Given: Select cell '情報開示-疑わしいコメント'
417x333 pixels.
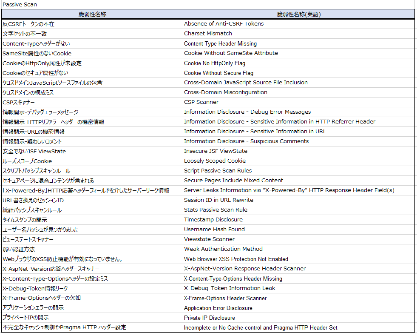Looking at the screenshot, I should [x=92, y=141].
